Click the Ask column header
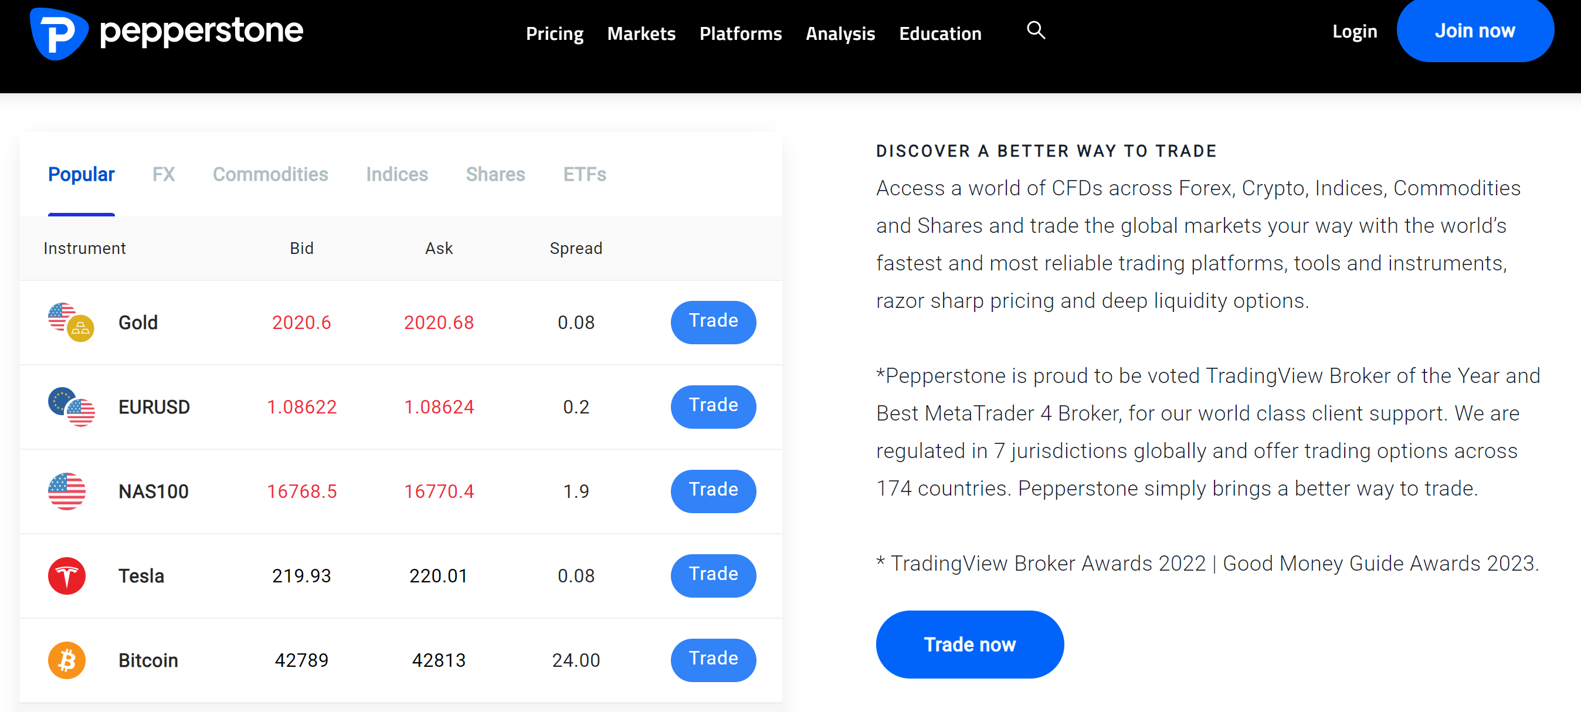 tap(439, 249)
